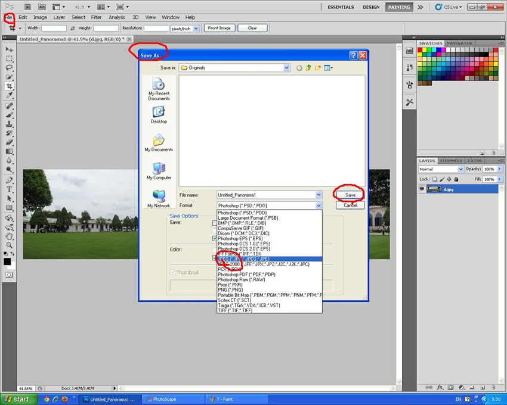Select the Horizontal Type tool
The height and width of the screenshot is (405, 507).
pos(9,189)
